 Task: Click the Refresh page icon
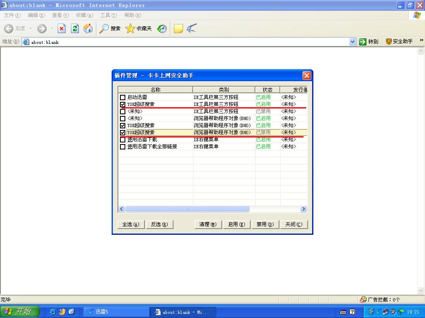[x=75, y=29]
